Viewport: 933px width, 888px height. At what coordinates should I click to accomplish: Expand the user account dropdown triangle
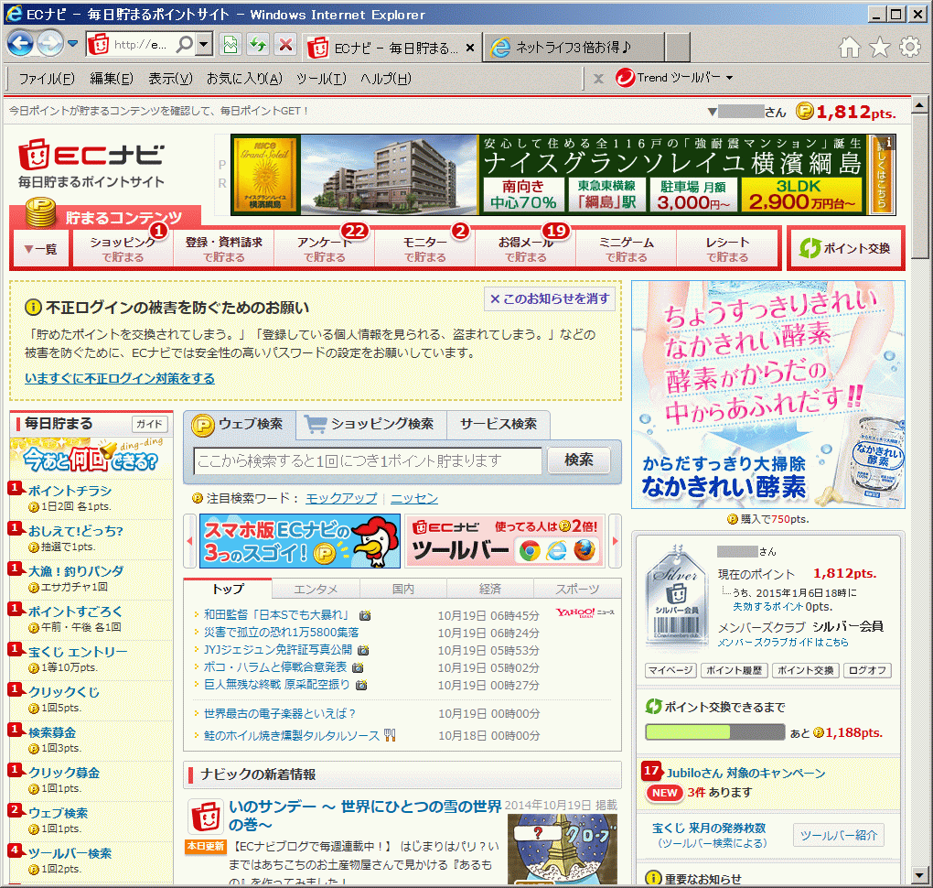tap(713, 112)
